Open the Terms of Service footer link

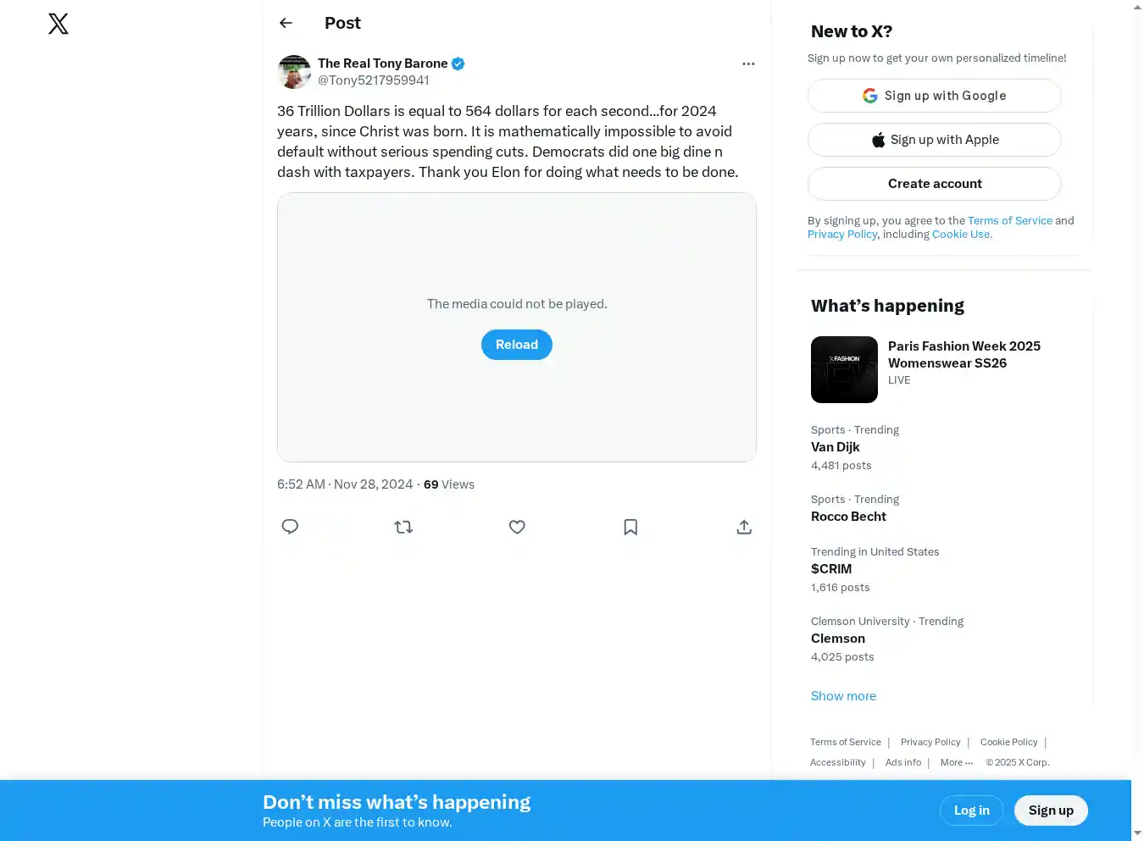[846, 742]
